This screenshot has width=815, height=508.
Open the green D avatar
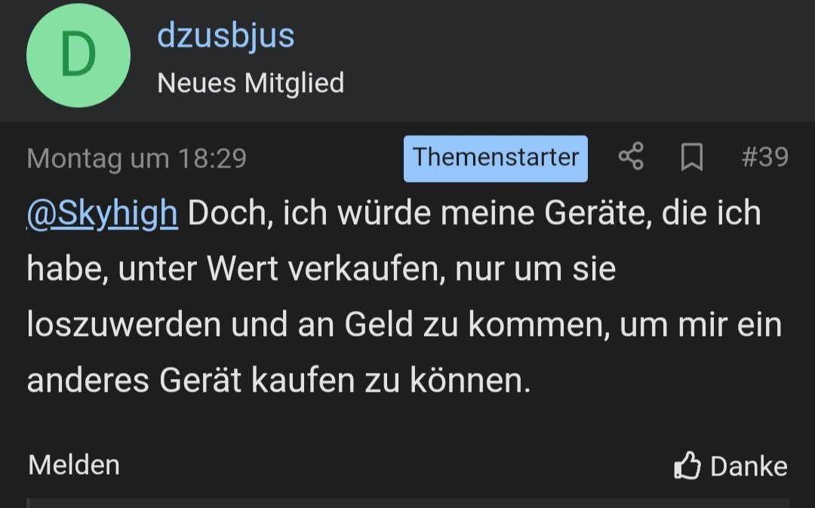(78, 56)
